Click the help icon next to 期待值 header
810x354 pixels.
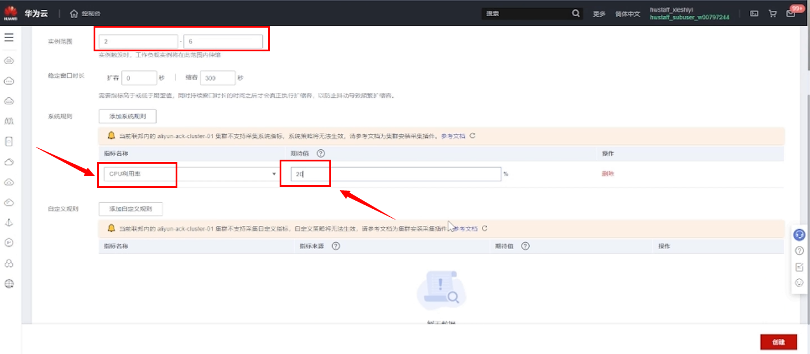pyautogui.click(x=320, y=153)
